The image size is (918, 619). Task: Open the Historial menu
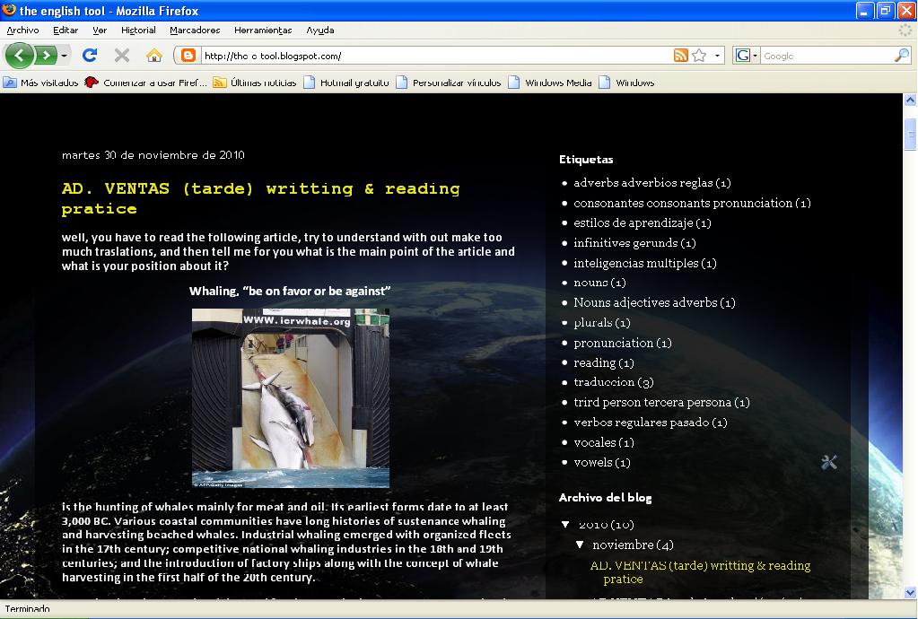tap(138, 31)
